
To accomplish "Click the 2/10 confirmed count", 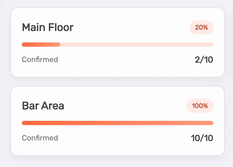I will [x=204, y=60].
